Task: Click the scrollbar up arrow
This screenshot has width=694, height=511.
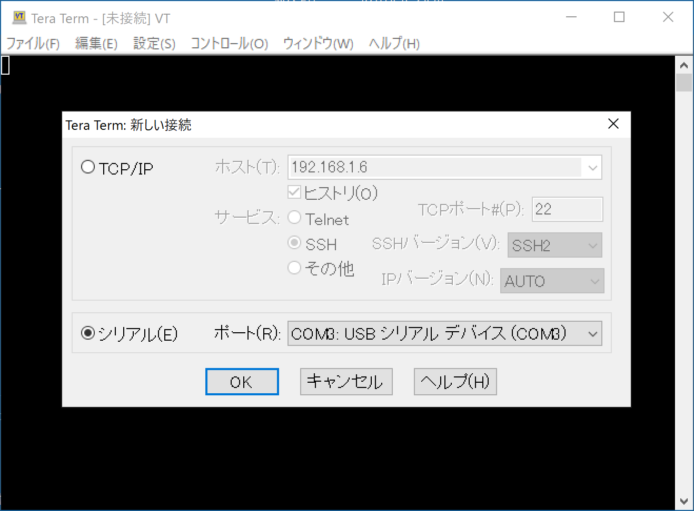Action: click(684, 65)
